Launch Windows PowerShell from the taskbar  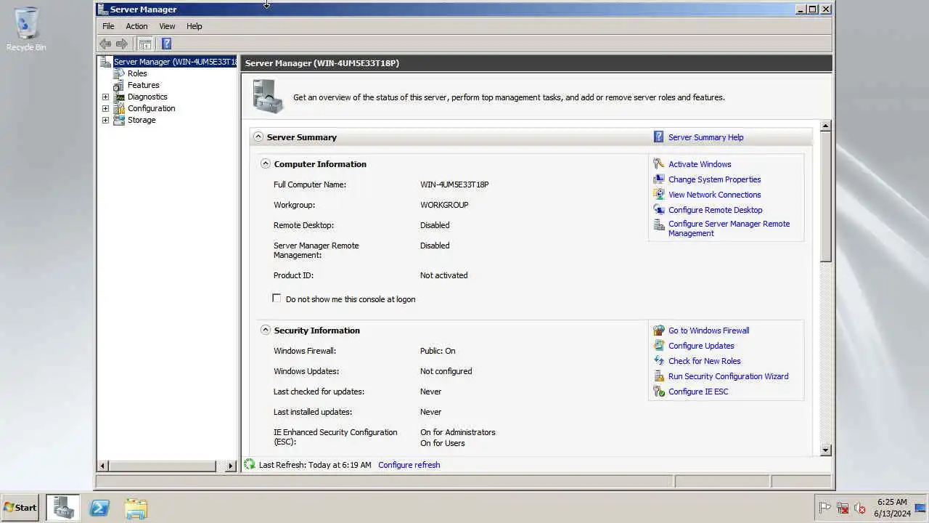click(99, 508)
